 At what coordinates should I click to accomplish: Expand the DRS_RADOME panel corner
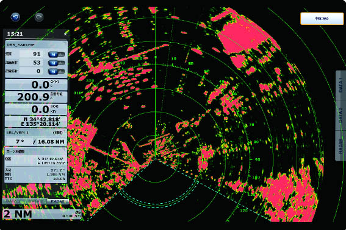65,43
